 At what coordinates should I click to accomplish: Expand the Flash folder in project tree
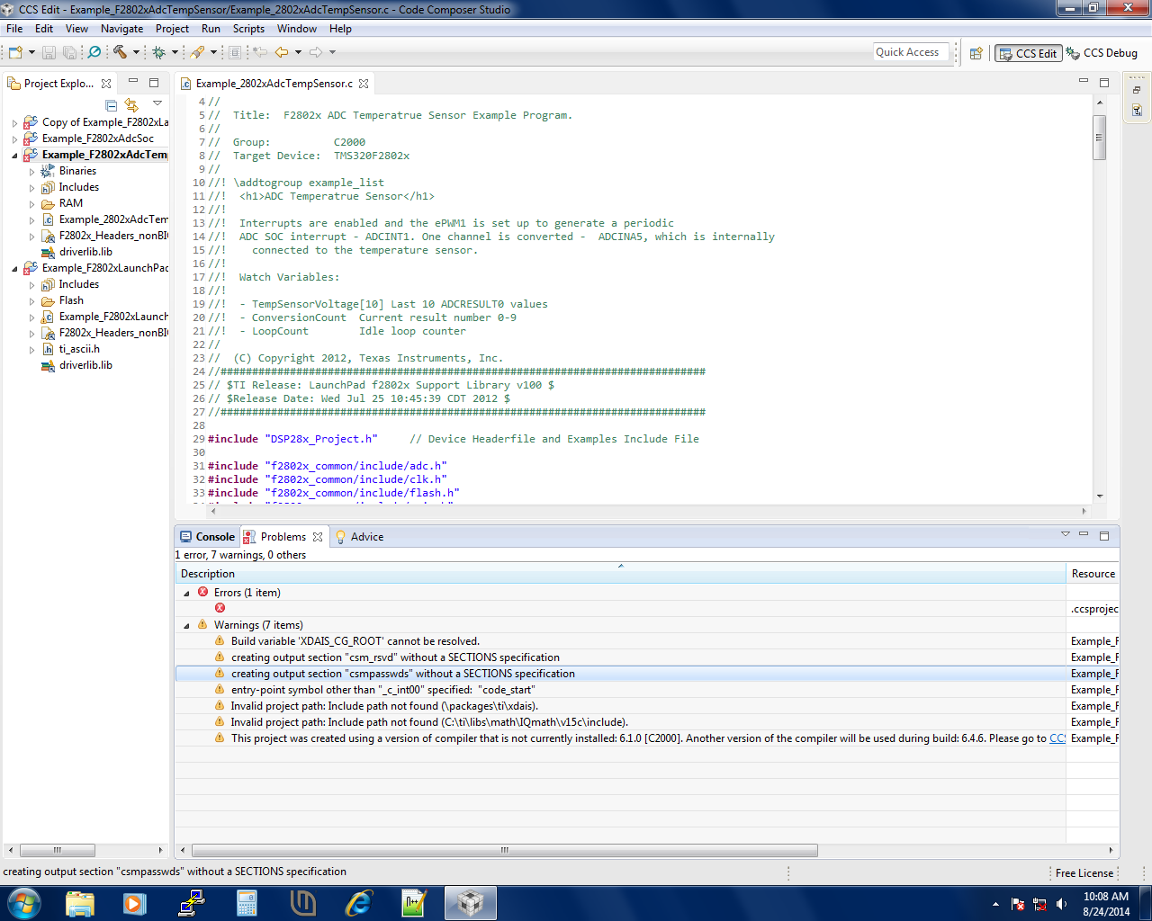31,301
